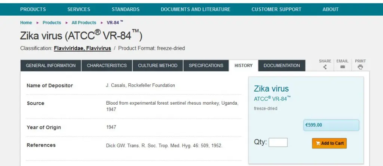Image resolution: width=383 pixels, height=166 pixels.
Task: Switch to the Culture Method tab
Action: [x=157, y=66]
